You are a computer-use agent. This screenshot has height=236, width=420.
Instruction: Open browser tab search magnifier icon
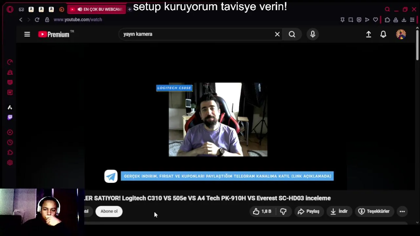click(388, 10)
